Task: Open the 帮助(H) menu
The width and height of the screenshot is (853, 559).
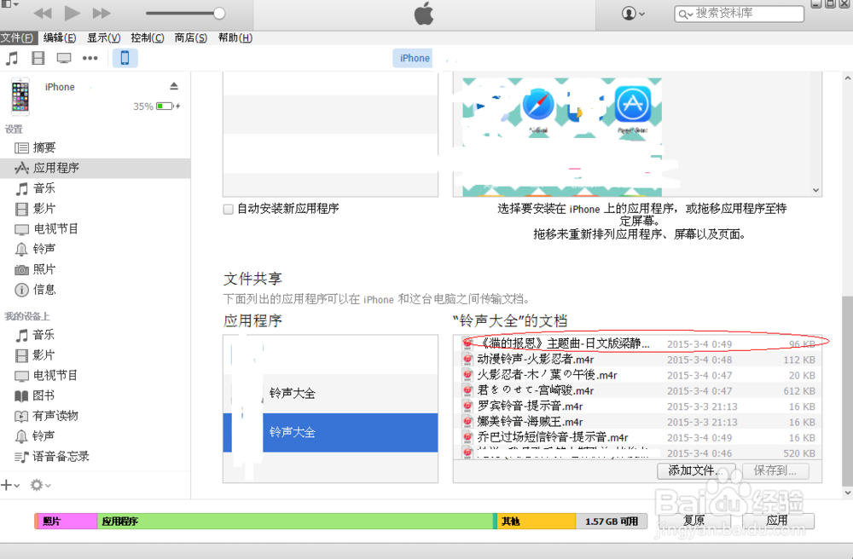Action: [235, 37]
